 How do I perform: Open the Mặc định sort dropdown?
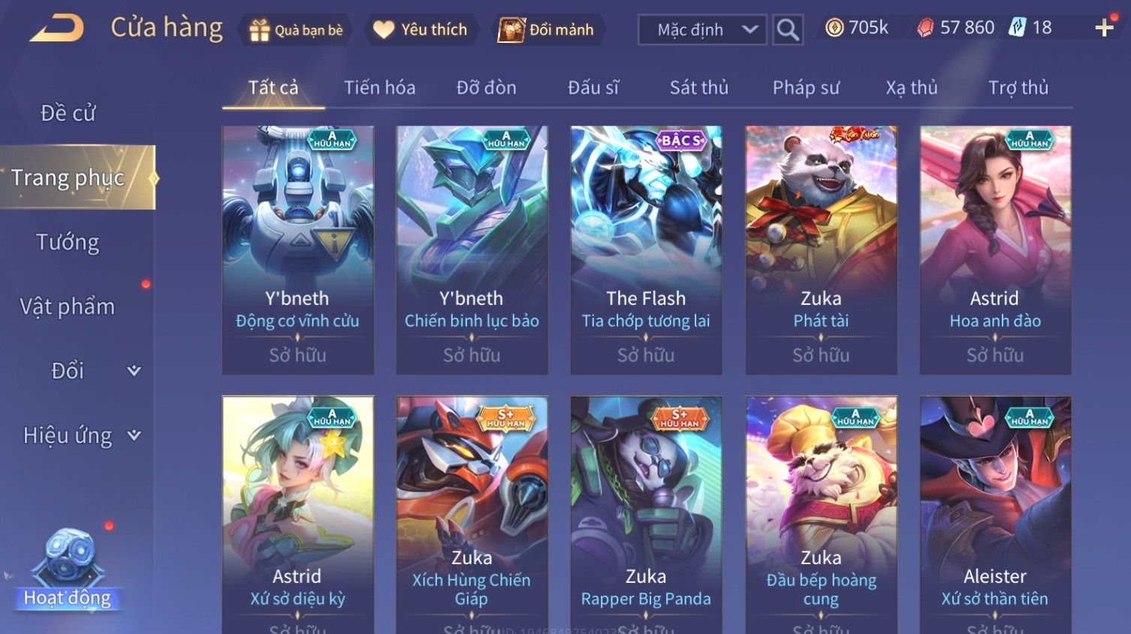coord(702,30)
